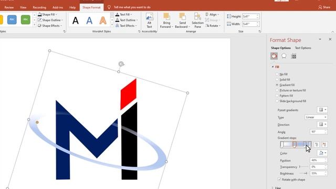Open the Selection Pane

pyautogui.click(x=197, y=20)
